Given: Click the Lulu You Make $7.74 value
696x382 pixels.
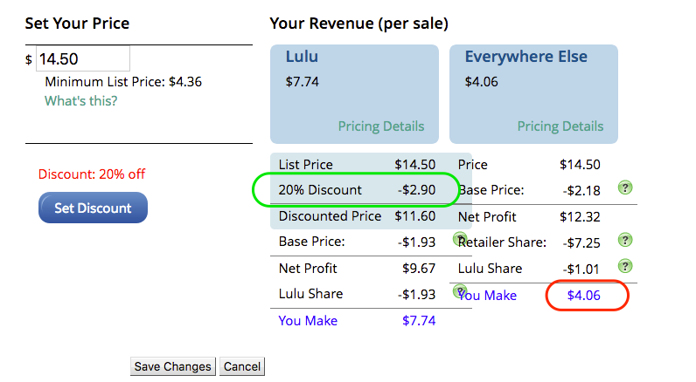Looking at the screenshot, I should pos(419,320).
